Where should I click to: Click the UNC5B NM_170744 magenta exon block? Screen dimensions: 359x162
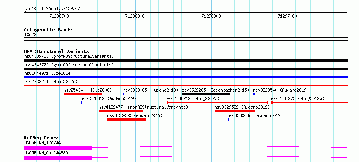pos(58,148)
